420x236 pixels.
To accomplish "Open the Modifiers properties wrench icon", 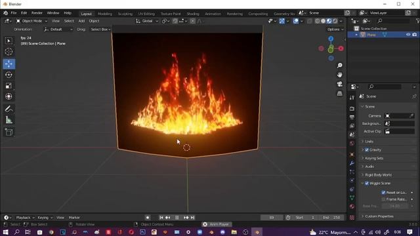I will pyautogui.click(x=352, y=163).
